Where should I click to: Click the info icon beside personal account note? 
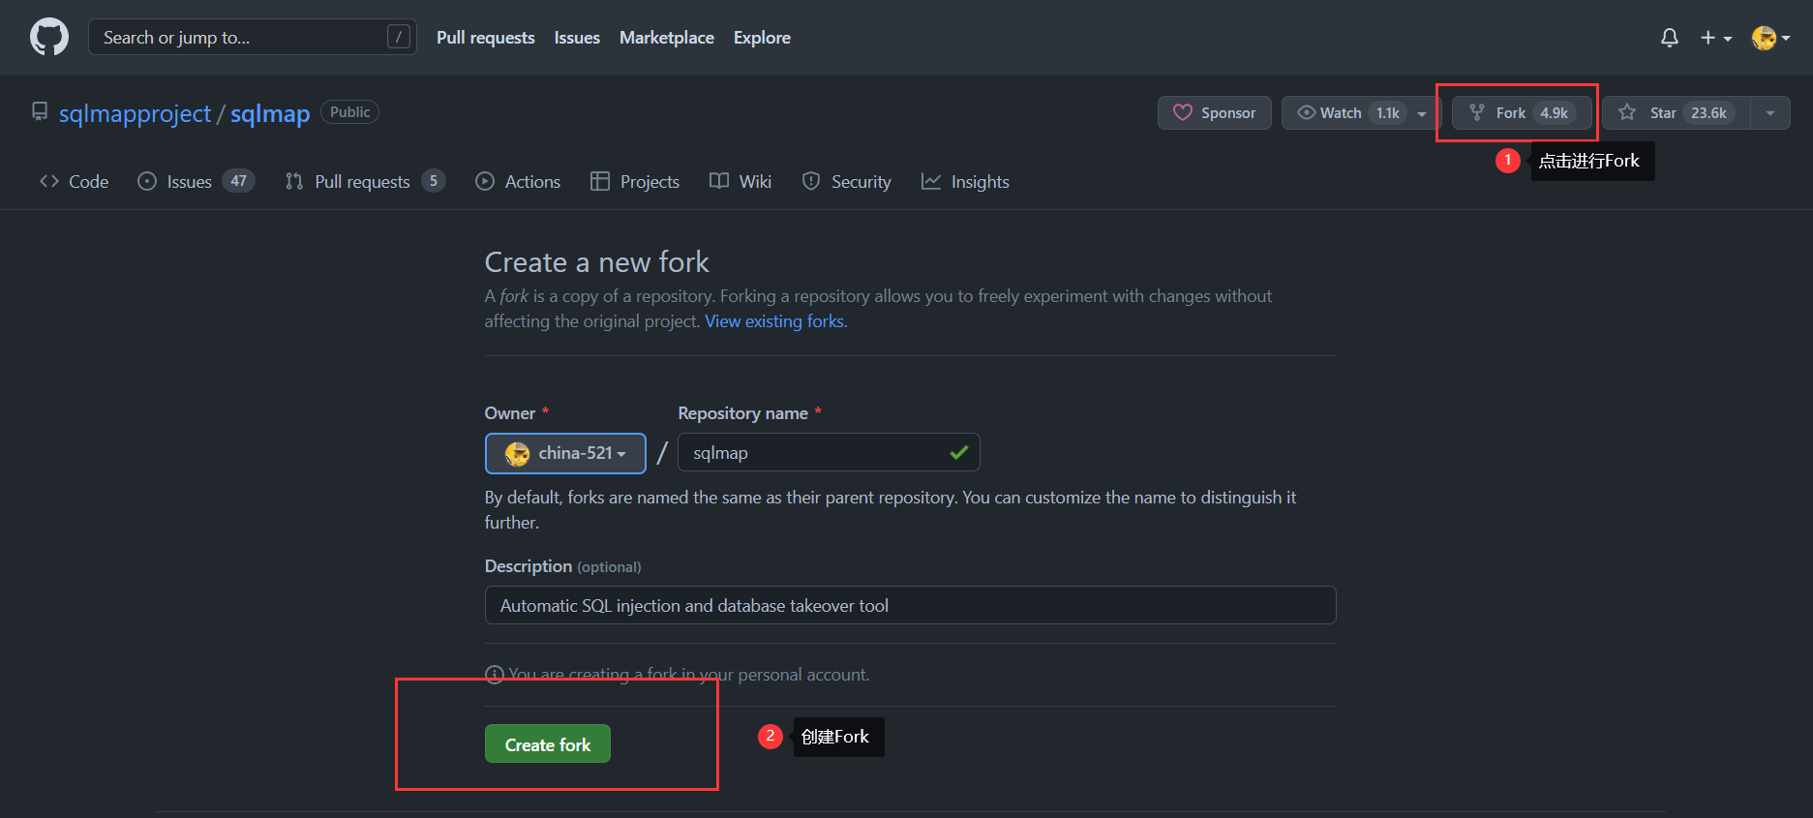click(x=495, y=675)
